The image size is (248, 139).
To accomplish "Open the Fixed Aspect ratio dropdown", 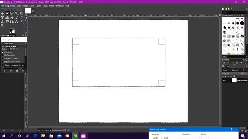I will (x=17, y=65).
